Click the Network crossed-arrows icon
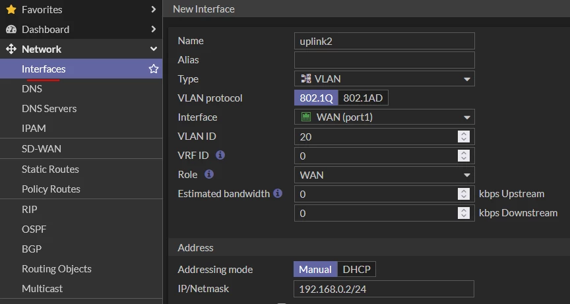This screenshot has height=304, width=570. 11,49
